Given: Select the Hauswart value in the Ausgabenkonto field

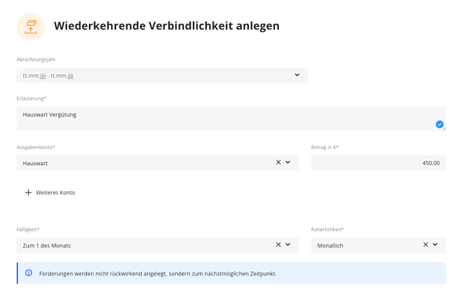Looking at the screenshot, I should (x=35, y=163).
